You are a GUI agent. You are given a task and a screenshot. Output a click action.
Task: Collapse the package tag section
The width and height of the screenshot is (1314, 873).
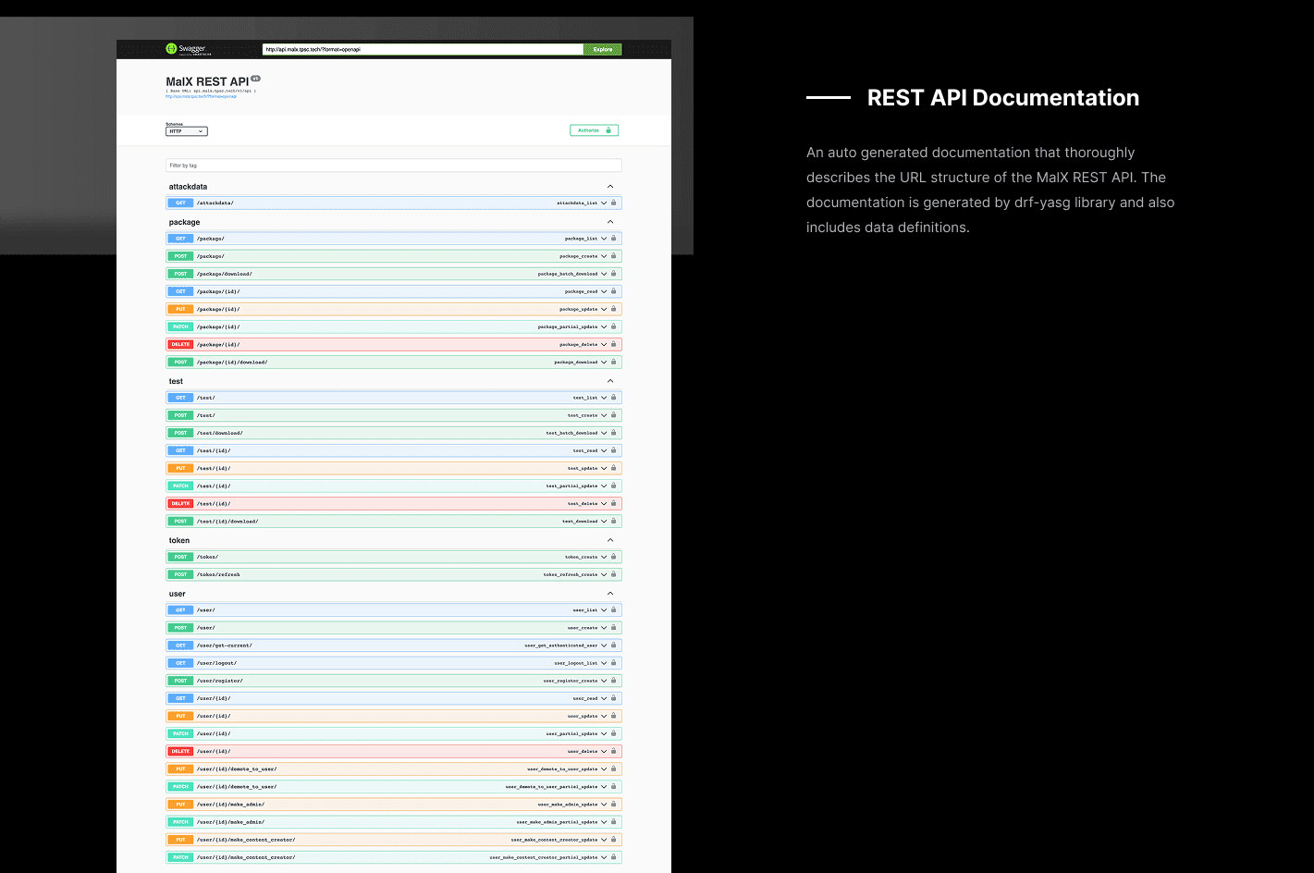609,222
